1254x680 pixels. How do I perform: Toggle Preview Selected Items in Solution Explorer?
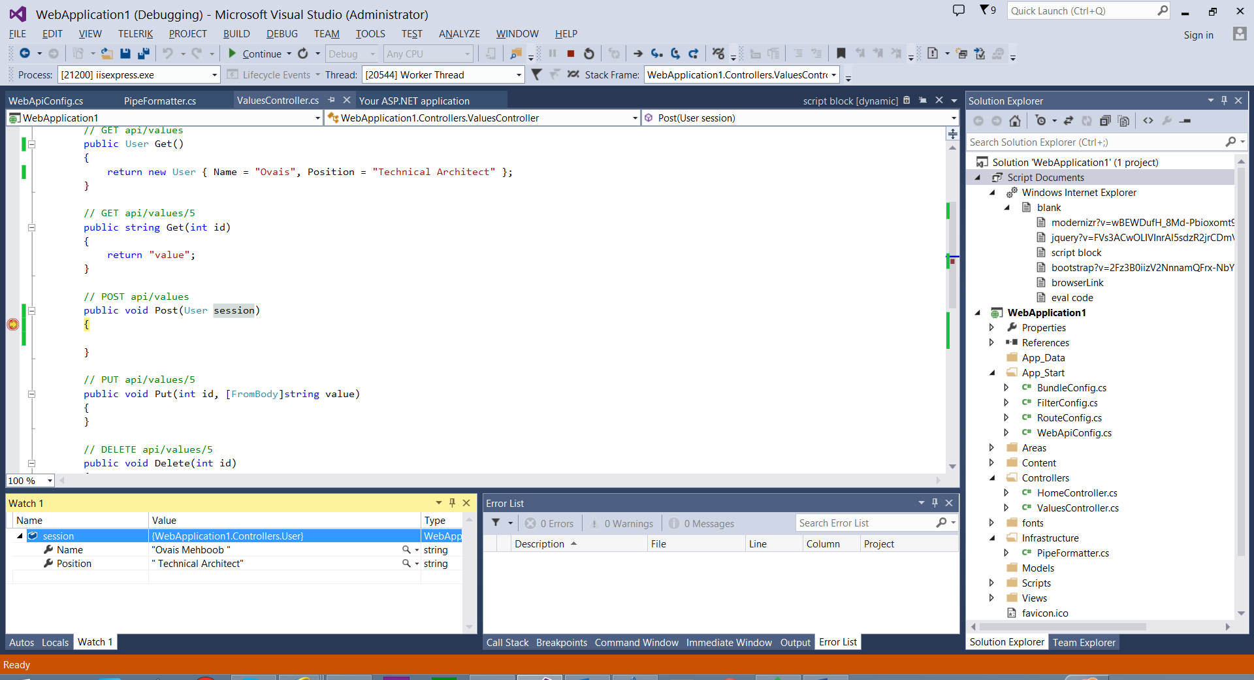(1186, 121)
